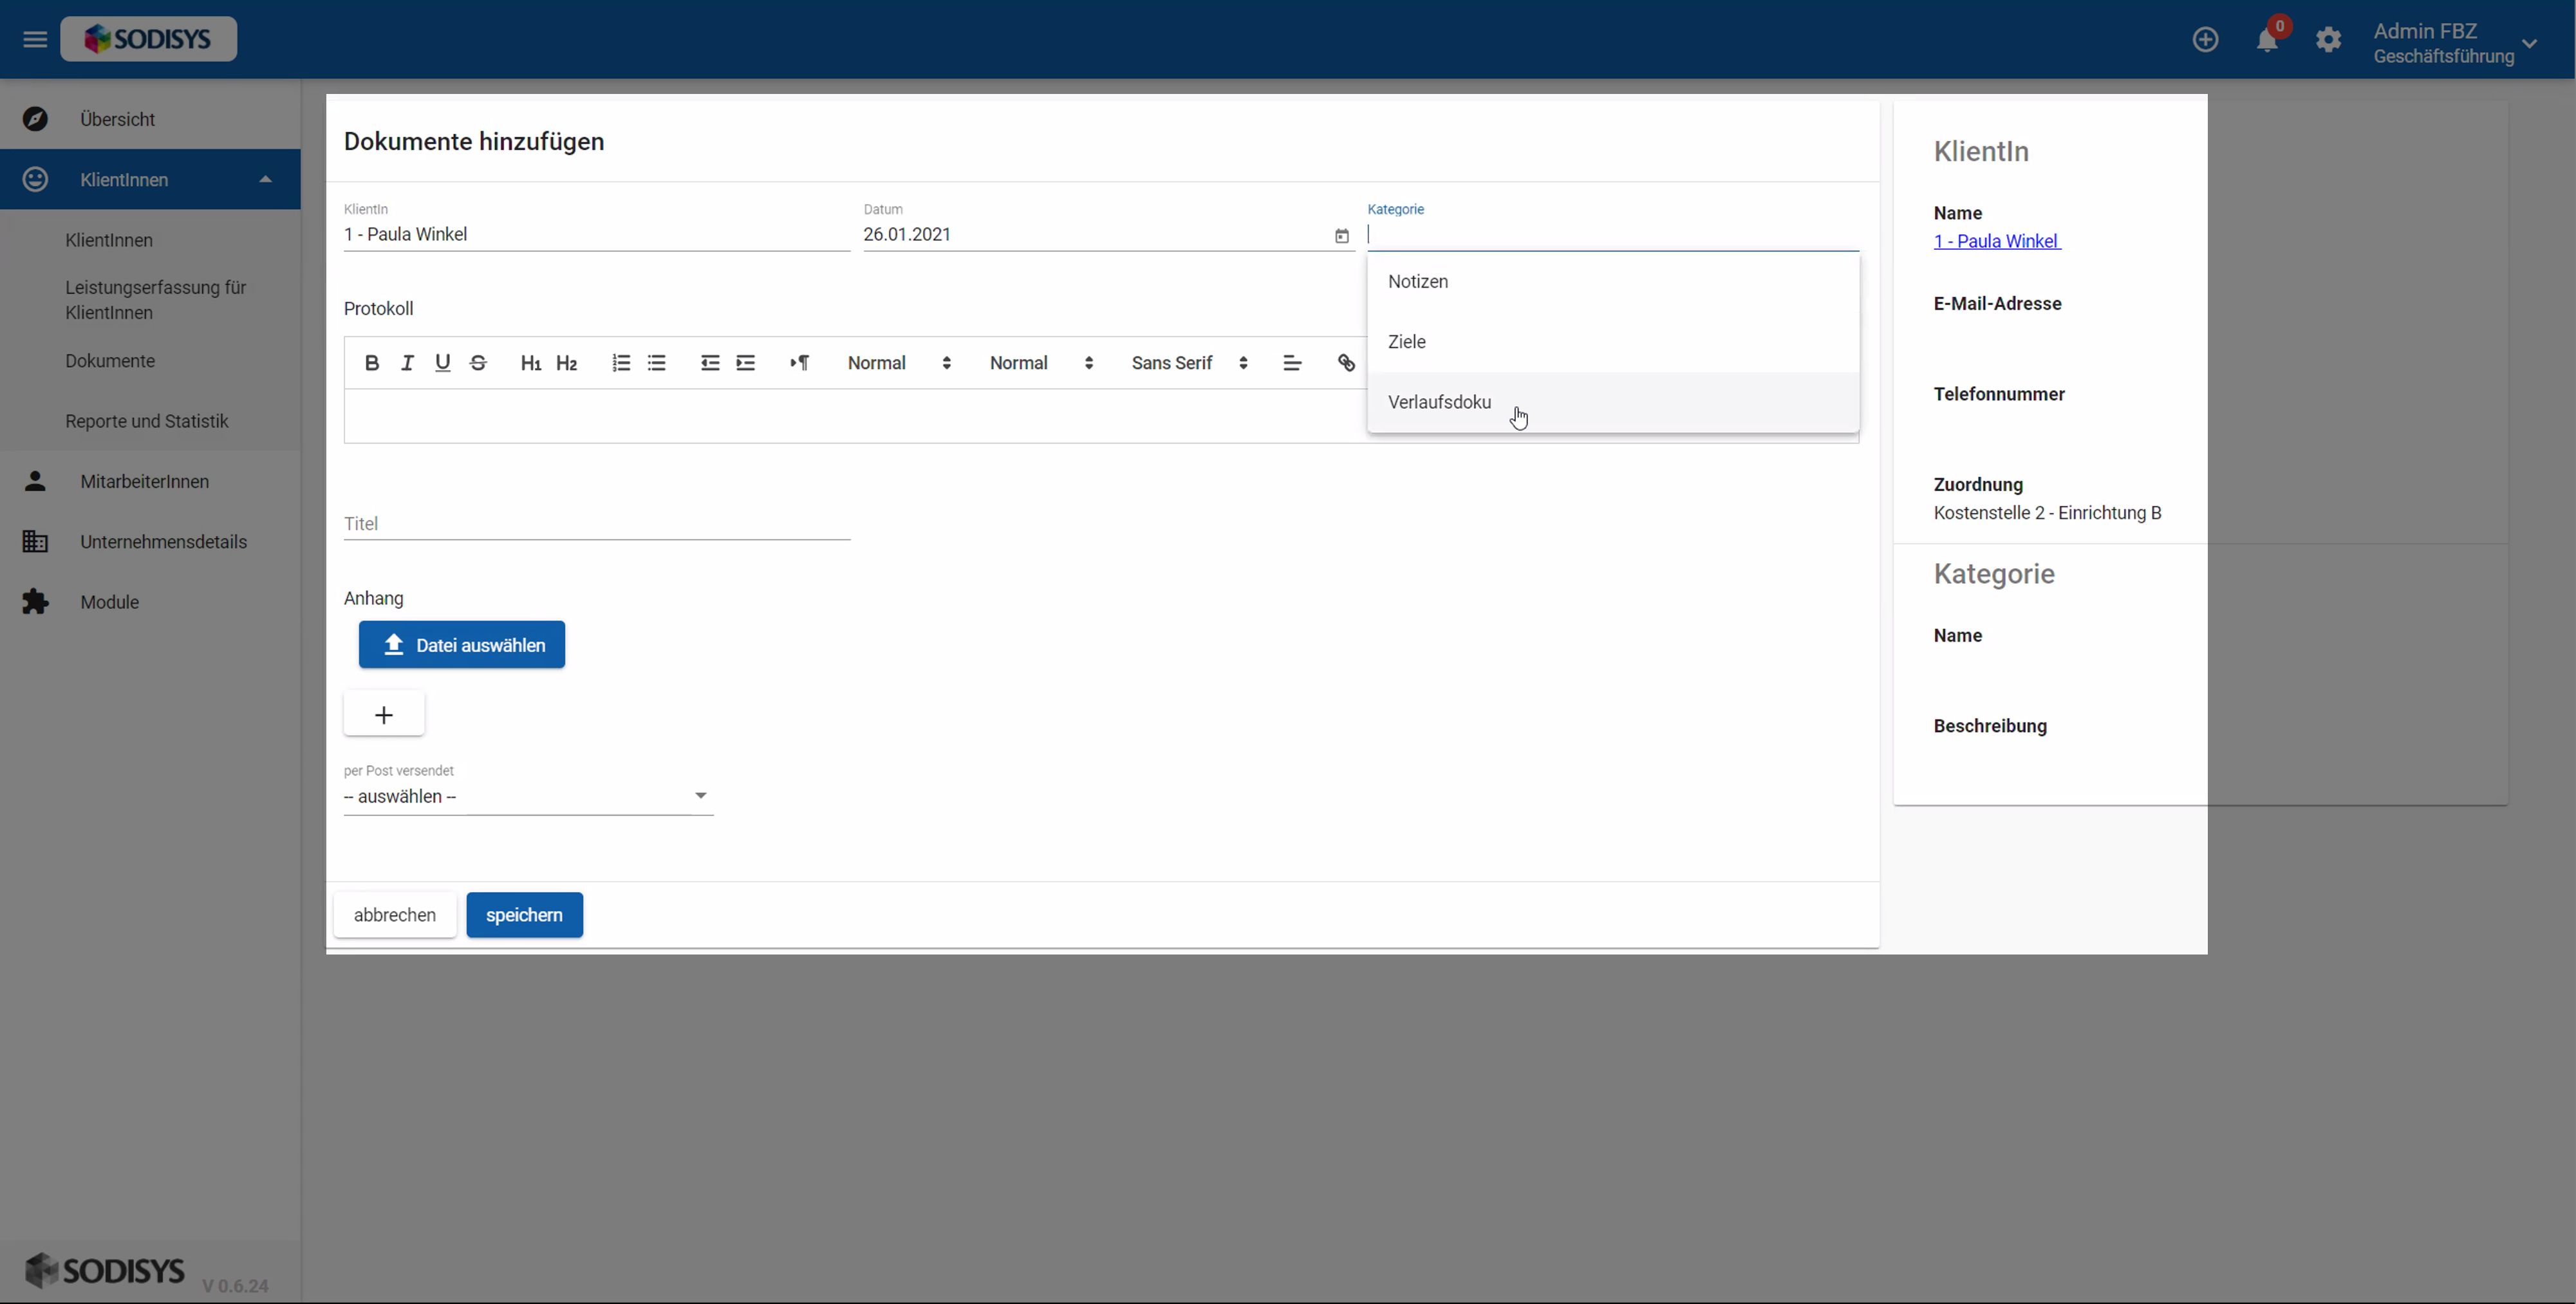Insert a numbered list
Image resolution: width=2576 pixels, height=1304 pixels.
click(621, 363)
